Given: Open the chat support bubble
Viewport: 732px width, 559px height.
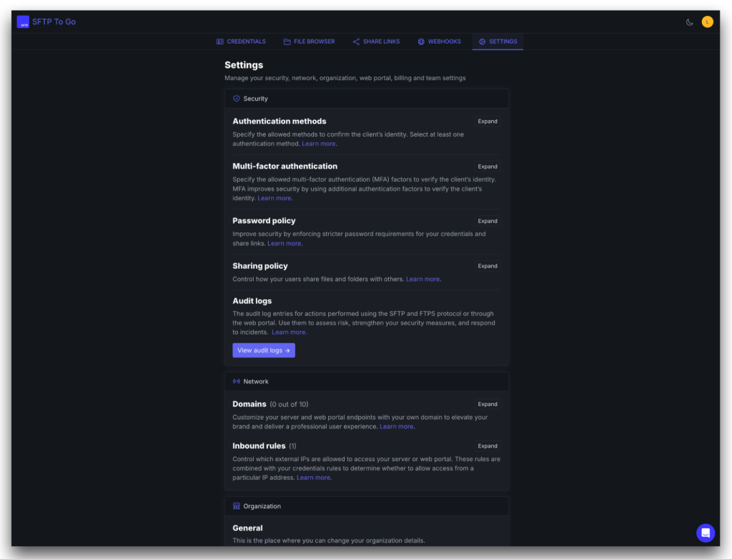Looking at the screenshot, I should [706, 533].
